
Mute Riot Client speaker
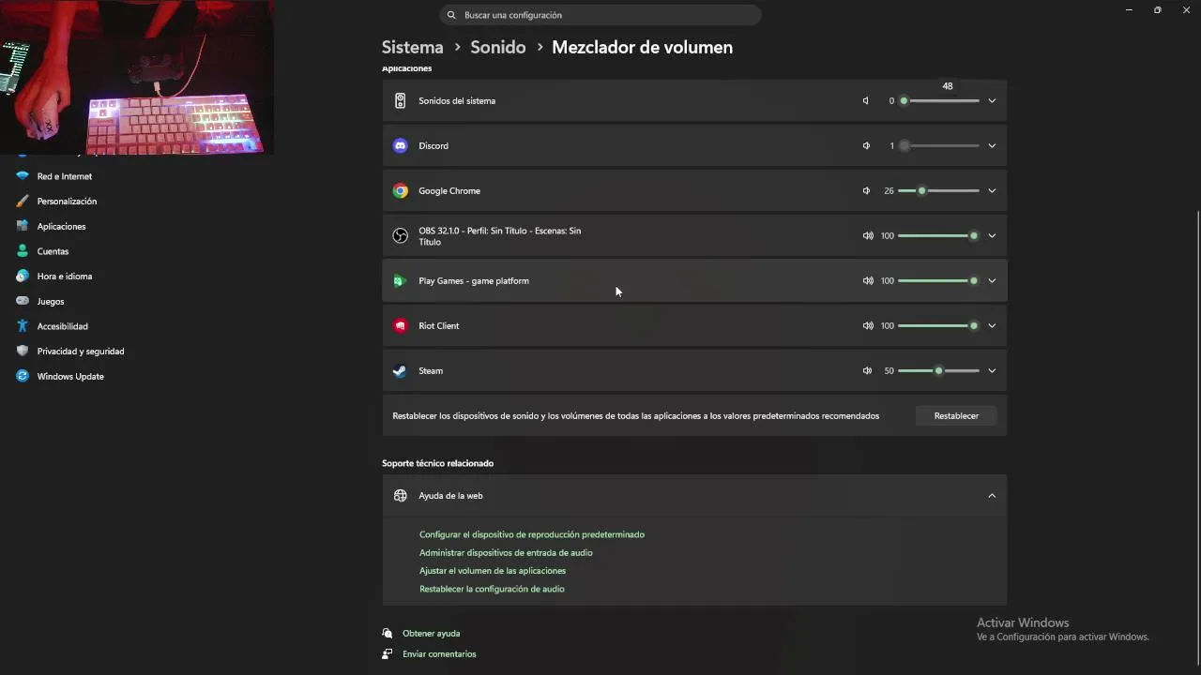click(867, 326)
